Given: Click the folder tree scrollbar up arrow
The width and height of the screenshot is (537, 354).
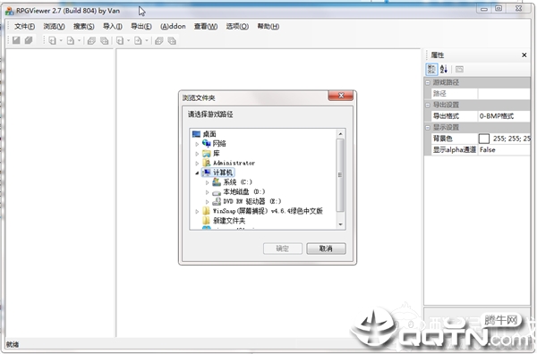Looking at the screenshot, I should coord(340,134).
